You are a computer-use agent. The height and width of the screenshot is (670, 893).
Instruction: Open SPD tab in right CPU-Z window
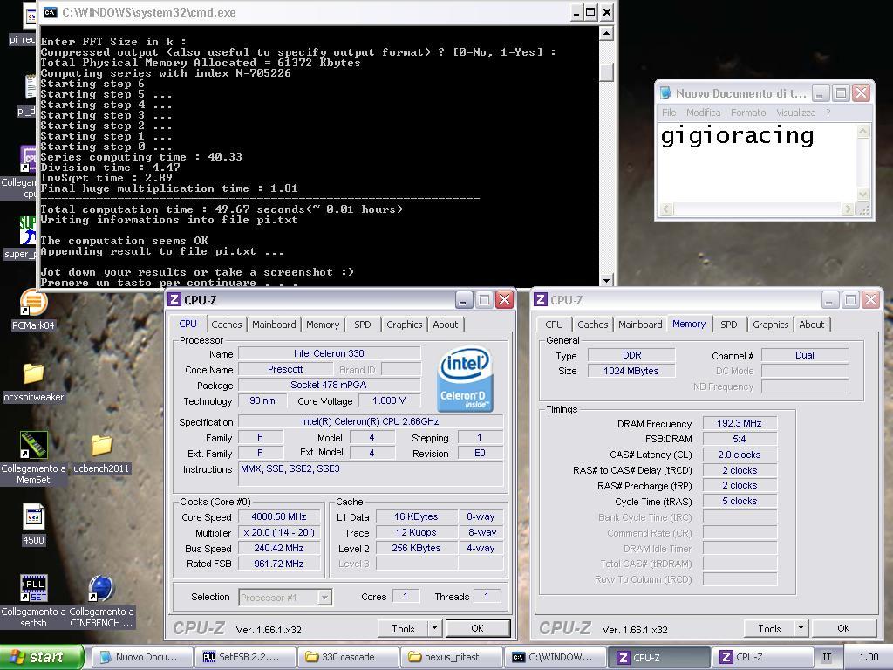tap(728, 325)
